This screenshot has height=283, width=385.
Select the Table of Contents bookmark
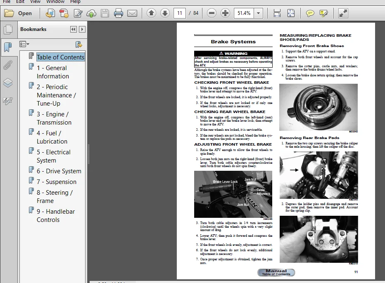[x=60, y=57]
